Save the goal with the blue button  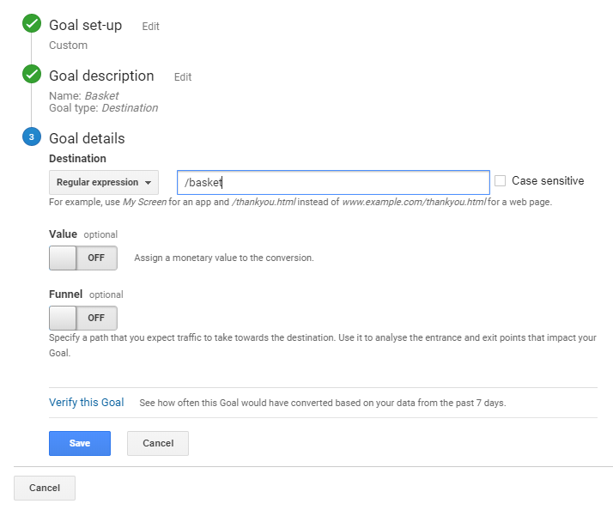tap(80, 443)
